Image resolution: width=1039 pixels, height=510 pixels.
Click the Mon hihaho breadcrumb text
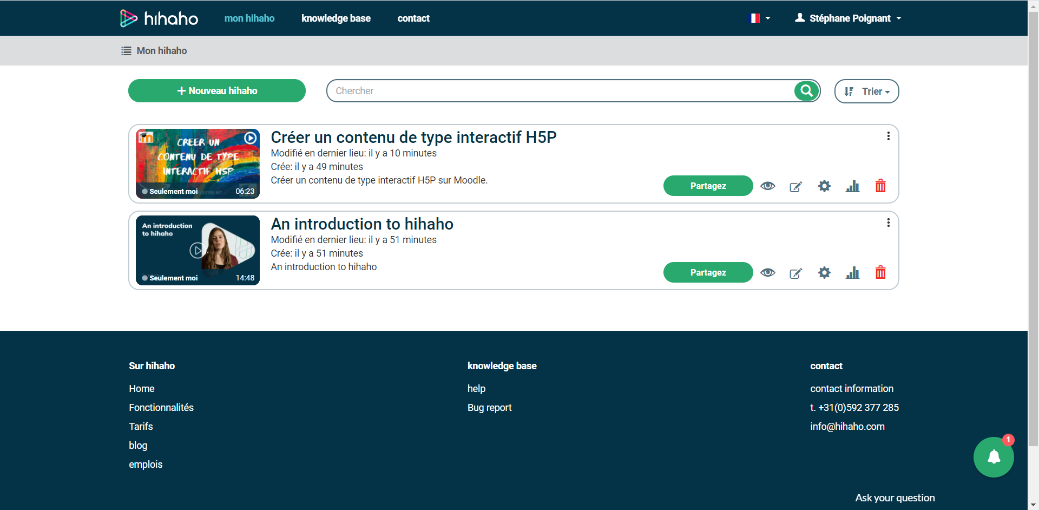tap(162, 51)
